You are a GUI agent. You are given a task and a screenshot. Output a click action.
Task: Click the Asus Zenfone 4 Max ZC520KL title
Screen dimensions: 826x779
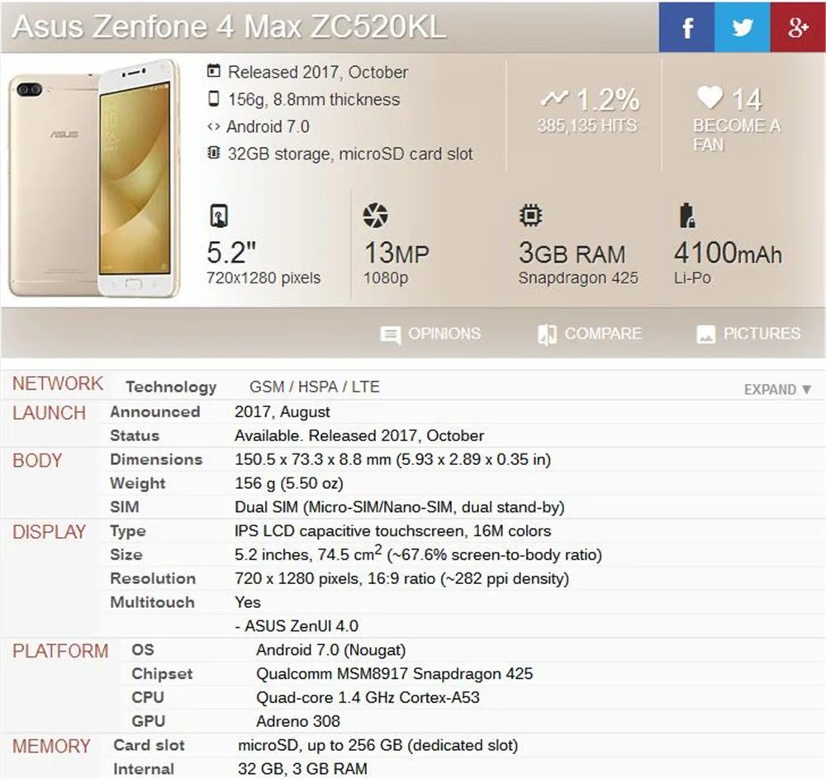(x=229, y=26)
